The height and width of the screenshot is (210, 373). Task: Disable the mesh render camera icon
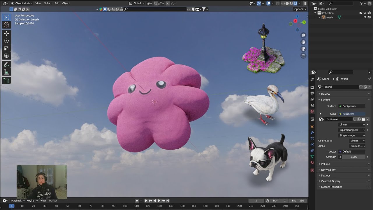pyautogui.click(x=369, y=17)
